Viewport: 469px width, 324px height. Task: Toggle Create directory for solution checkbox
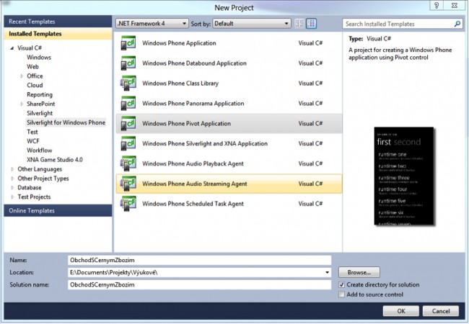[x=341, y=284]
